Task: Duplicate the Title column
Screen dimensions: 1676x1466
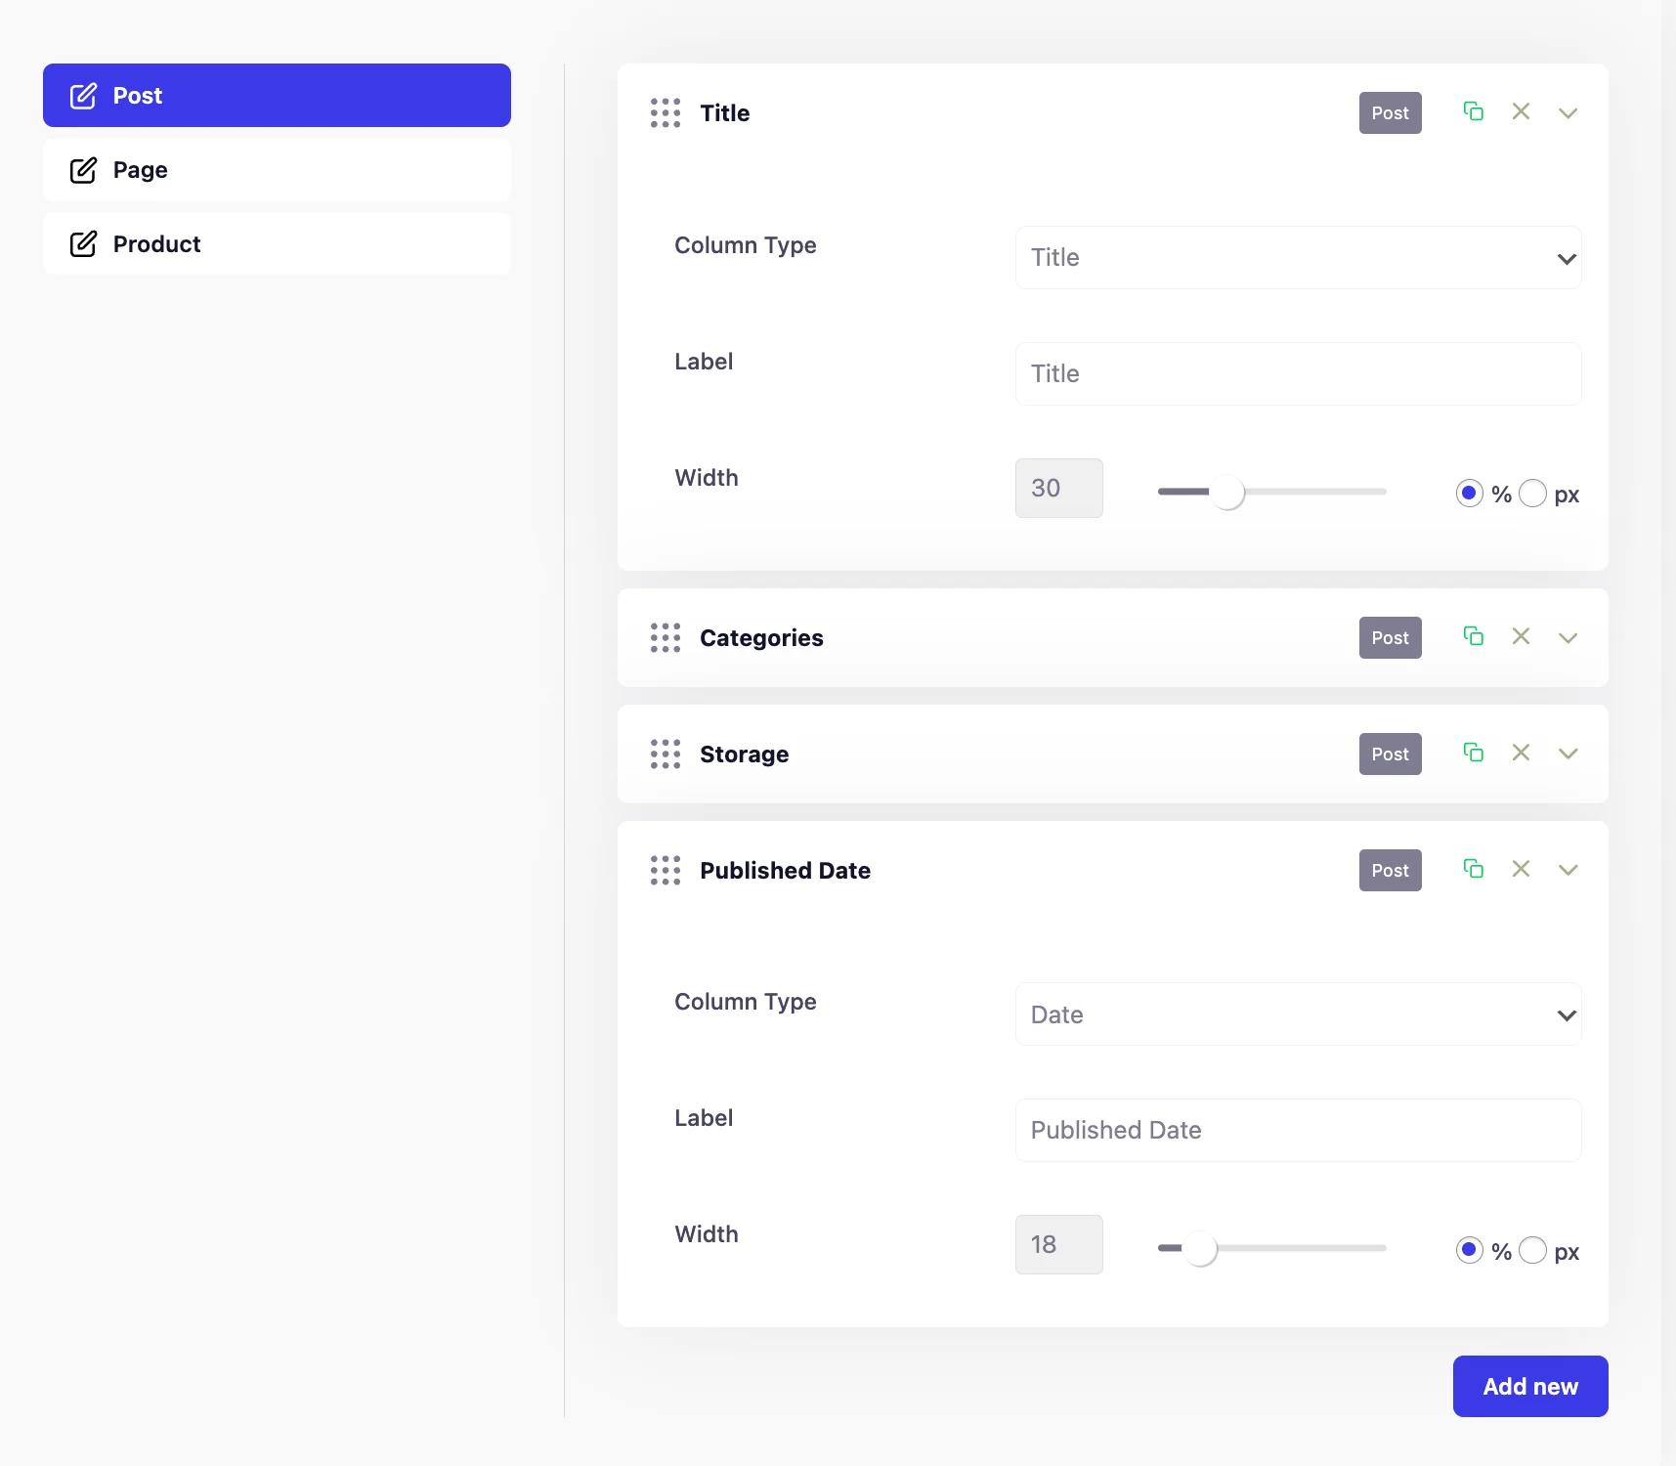Action: [1474, 111]
